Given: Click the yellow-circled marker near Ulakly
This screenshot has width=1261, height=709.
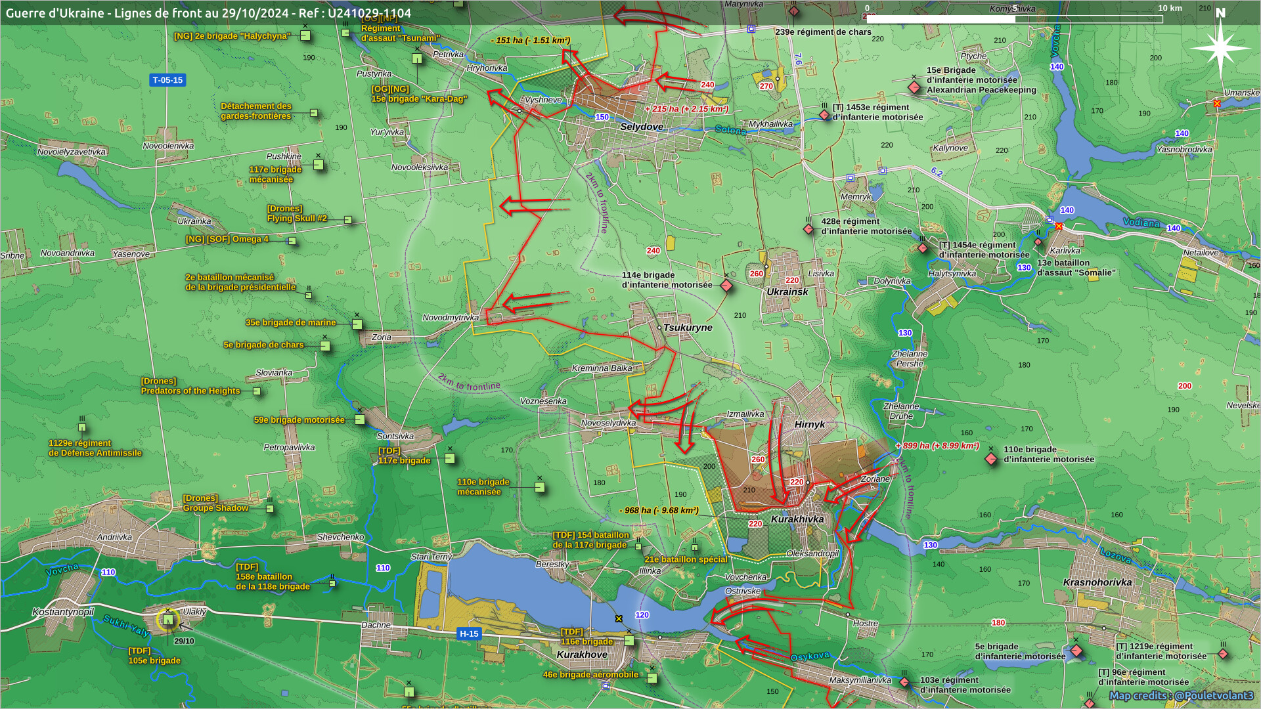Looking at the screenshot, I should [168, 620].
